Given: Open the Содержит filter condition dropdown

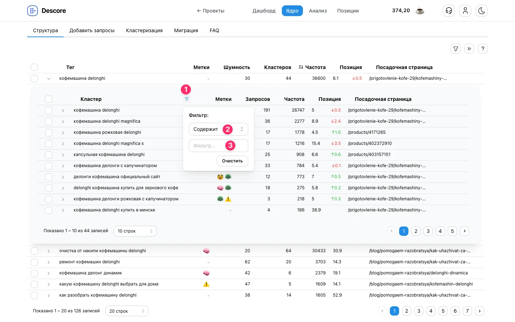Looking at the screenshot, I should tap(218, 129).
